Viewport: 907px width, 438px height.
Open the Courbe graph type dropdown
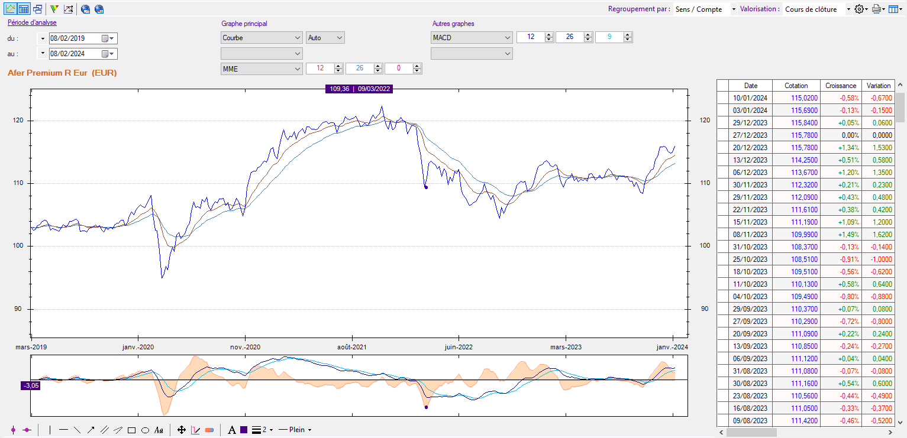click(261, 38)
